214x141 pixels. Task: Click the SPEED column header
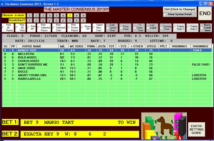(x=152, y=46)
